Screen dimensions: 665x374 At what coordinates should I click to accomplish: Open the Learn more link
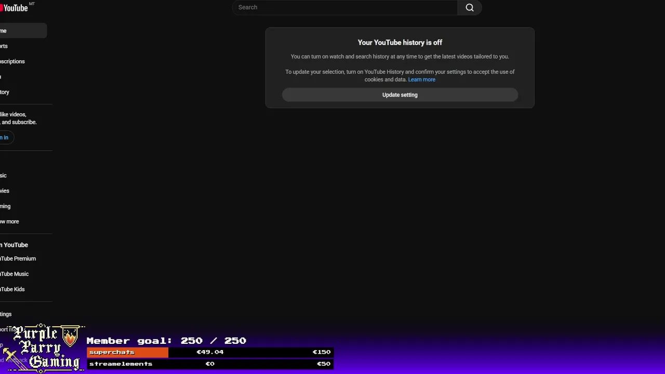(x=422, y=79)
